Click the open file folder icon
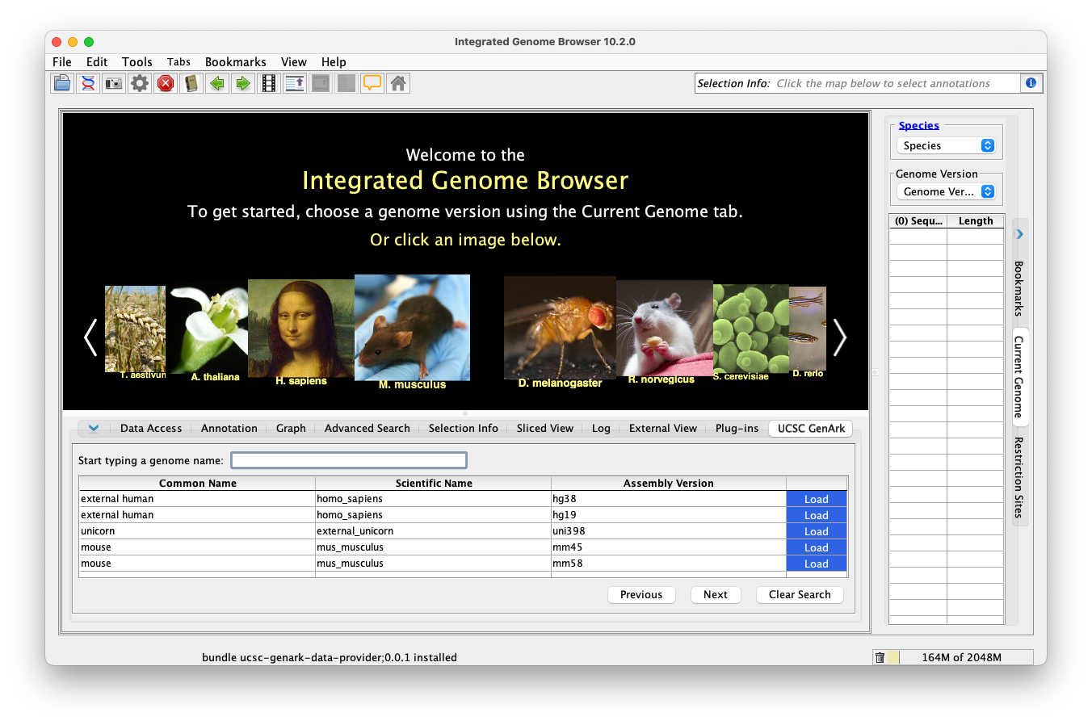Viewport: 1092px width, 725px height. pyautogui.click(x=62, y=83)
